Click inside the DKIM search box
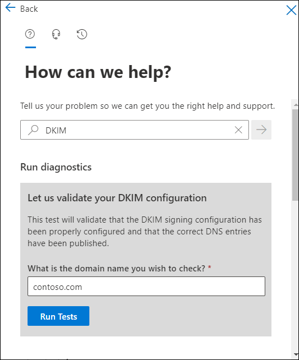299x360 pixels. [x=134, y=130]
